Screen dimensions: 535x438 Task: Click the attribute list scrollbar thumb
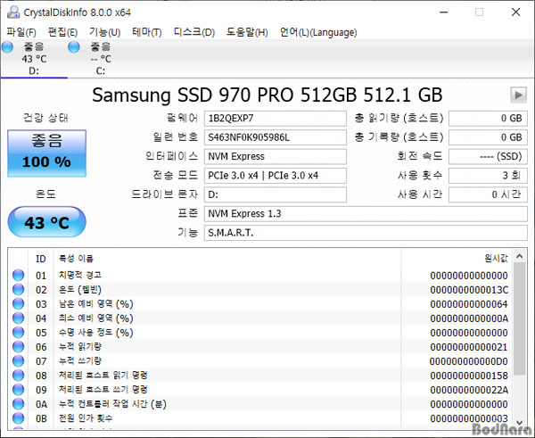click(519, 318)
